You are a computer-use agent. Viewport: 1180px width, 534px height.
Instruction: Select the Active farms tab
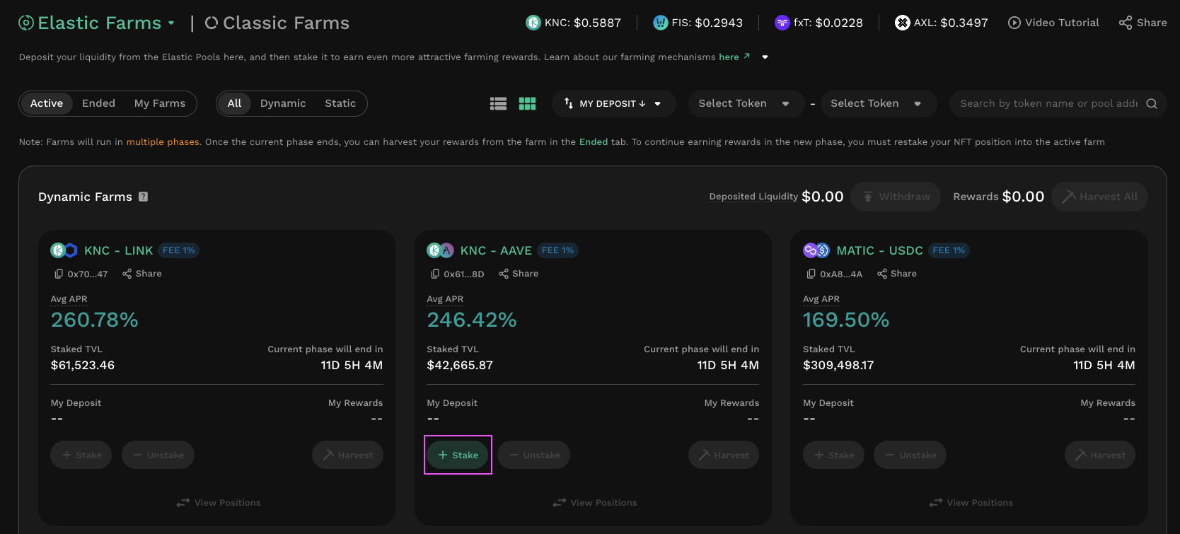[47, 103]
